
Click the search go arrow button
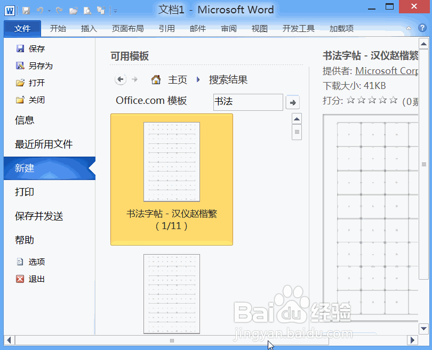tap(293, 103)
